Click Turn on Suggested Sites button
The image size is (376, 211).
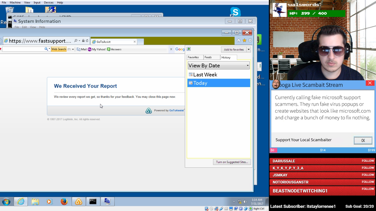point(232,162)
